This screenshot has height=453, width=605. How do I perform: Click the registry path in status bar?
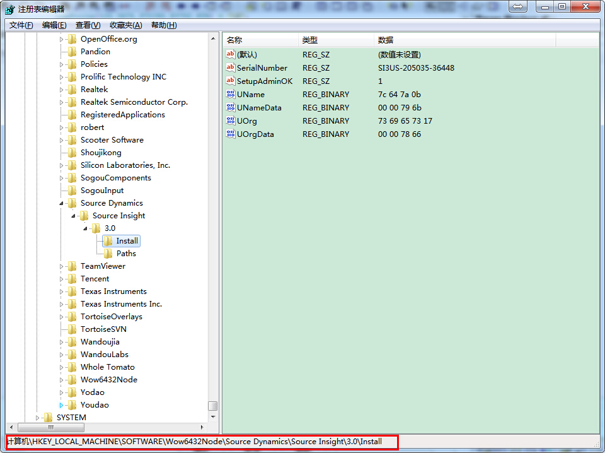[x=195, y=442]
